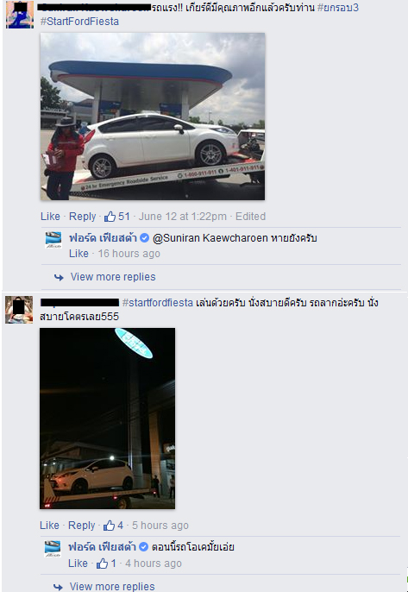Like the first comment with tow truck photo

[50, 217]
